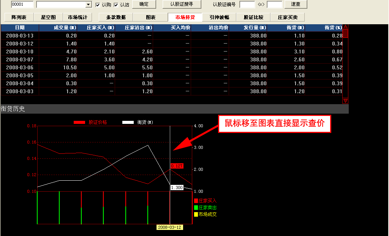The height and width of the screenshot is (236, 389).
Task: Toggle the 认购 checkbox
Action: tap(98, 5)
